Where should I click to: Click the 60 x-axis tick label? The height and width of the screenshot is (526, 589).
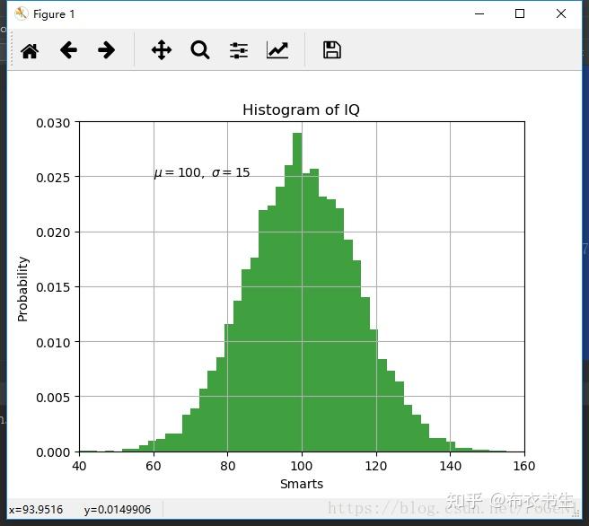[154, 466]
